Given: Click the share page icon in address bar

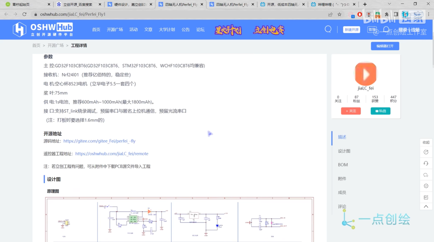Looking at the screenshot, I should (x=330, y=14).
